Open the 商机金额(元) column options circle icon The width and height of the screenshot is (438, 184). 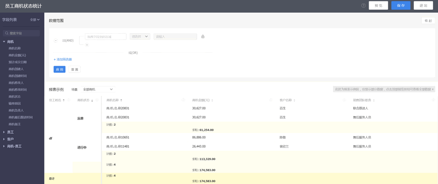point(271,100)
